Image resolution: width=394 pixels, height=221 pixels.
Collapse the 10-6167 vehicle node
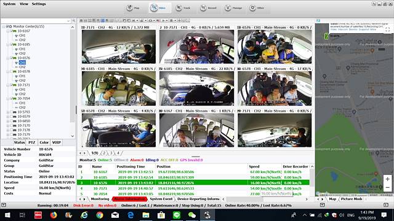pyautogui.click(x=8, y=31)
